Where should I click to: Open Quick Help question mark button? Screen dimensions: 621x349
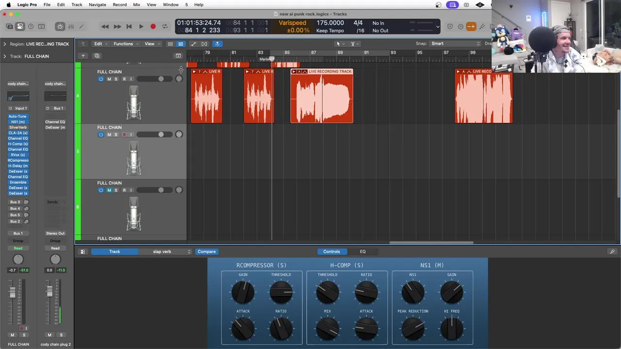pyautogui.click(x=31, y=26)
